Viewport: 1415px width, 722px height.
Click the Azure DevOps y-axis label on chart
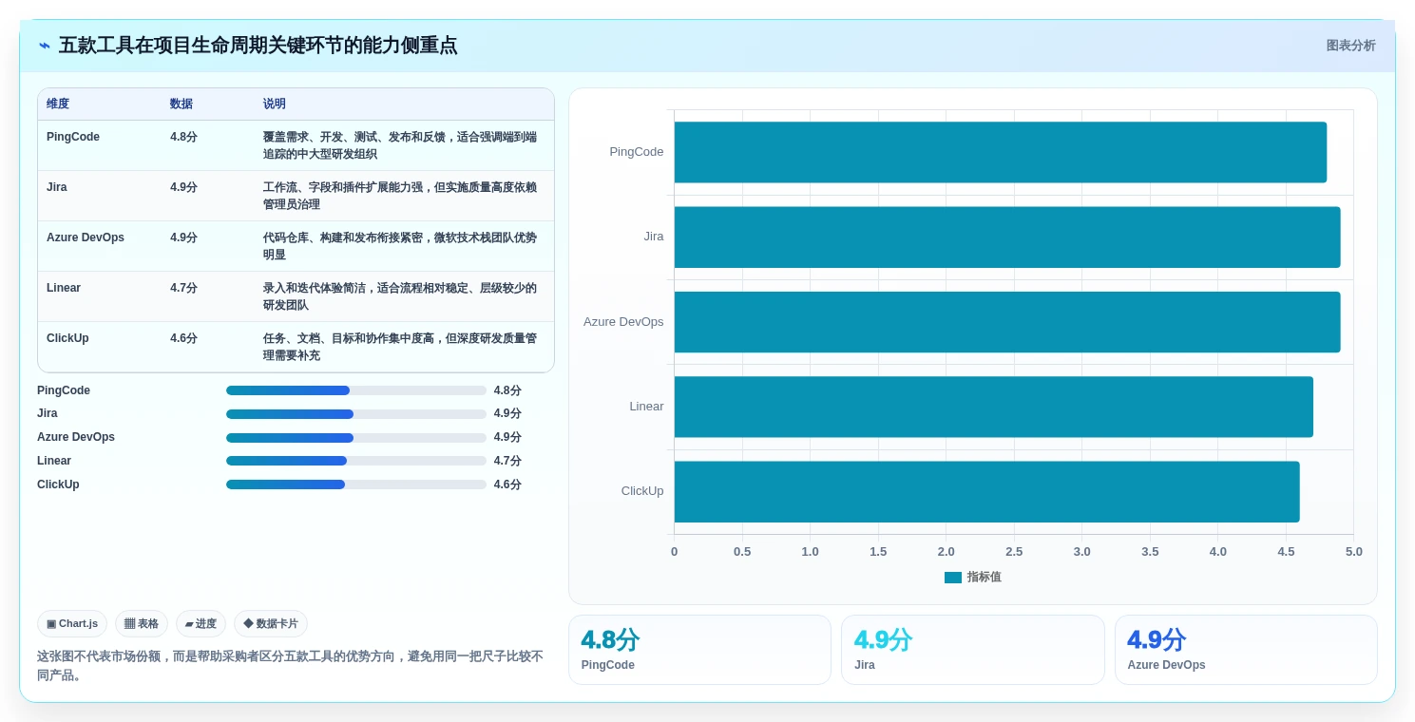tap(623, 322)
